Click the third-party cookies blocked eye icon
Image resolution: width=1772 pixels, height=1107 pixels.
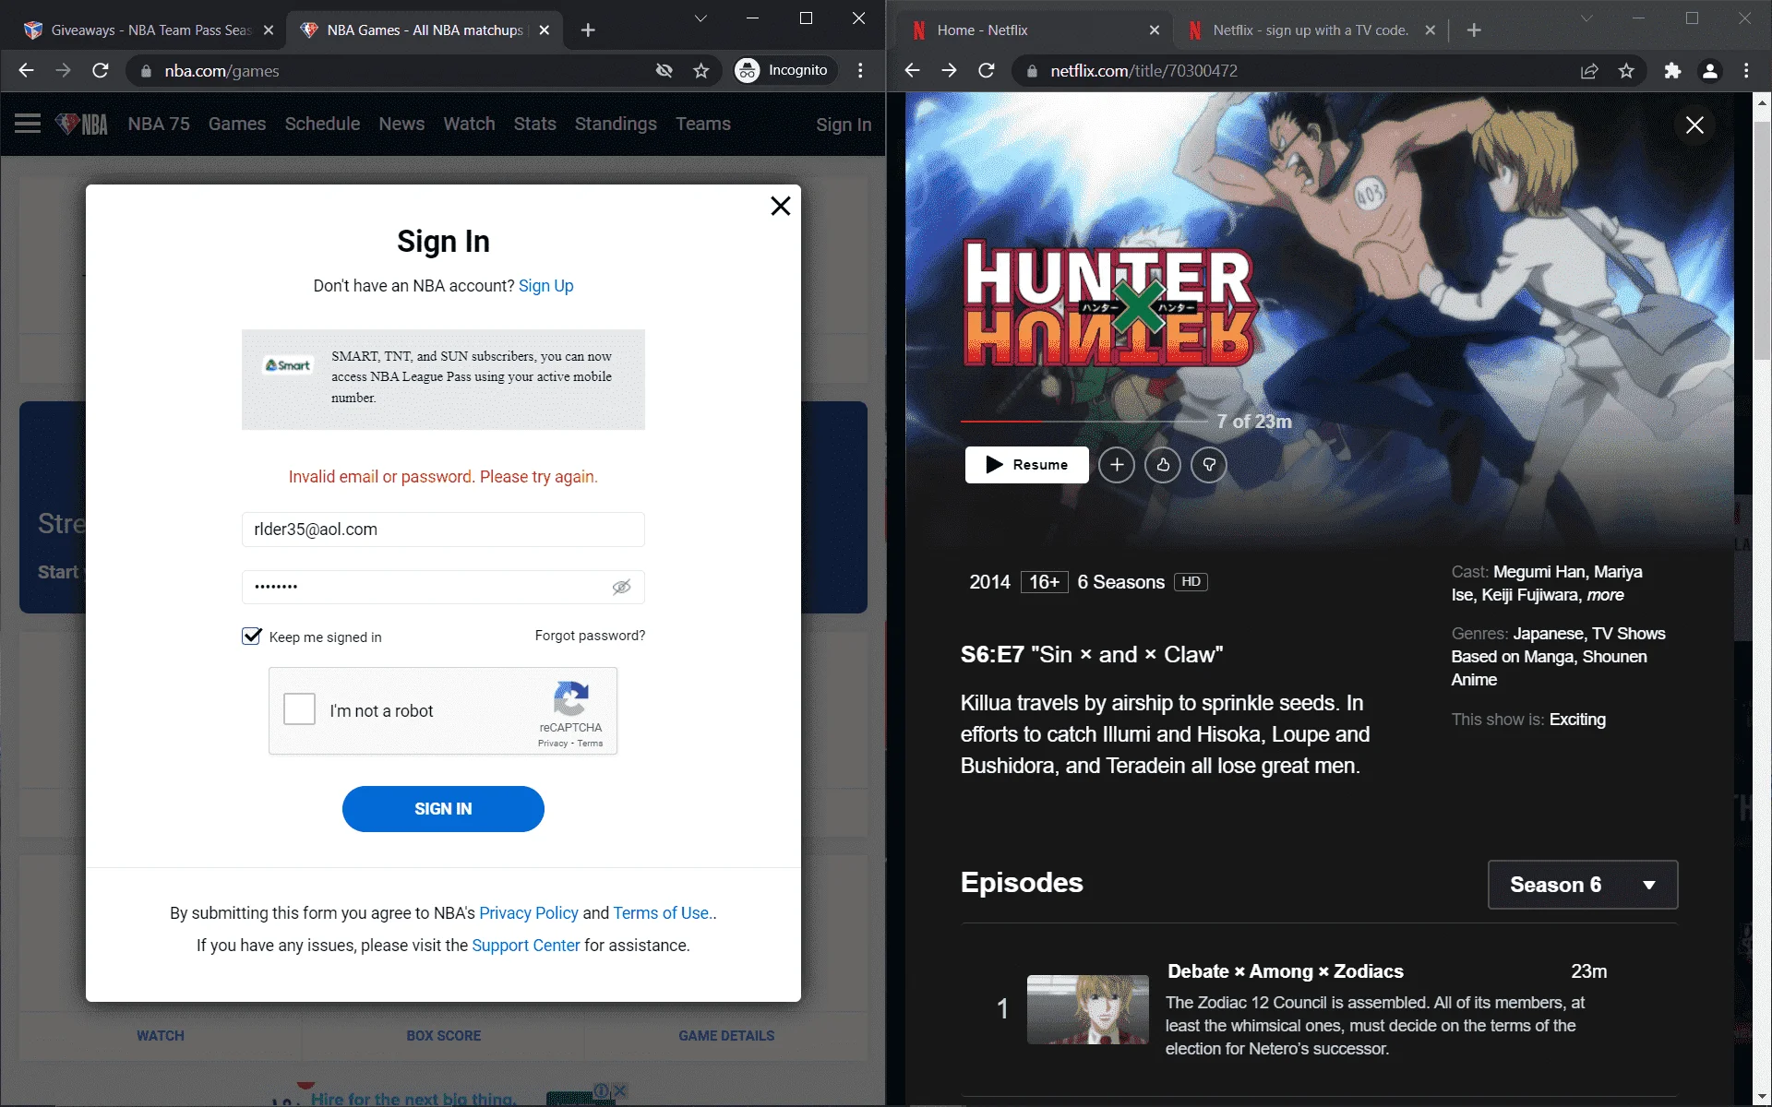(664, 71)
